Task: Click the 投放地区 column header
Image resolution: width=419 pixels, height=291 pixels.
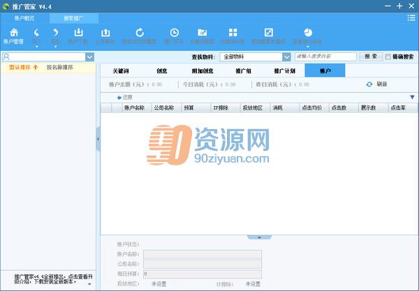Action: 255,108
